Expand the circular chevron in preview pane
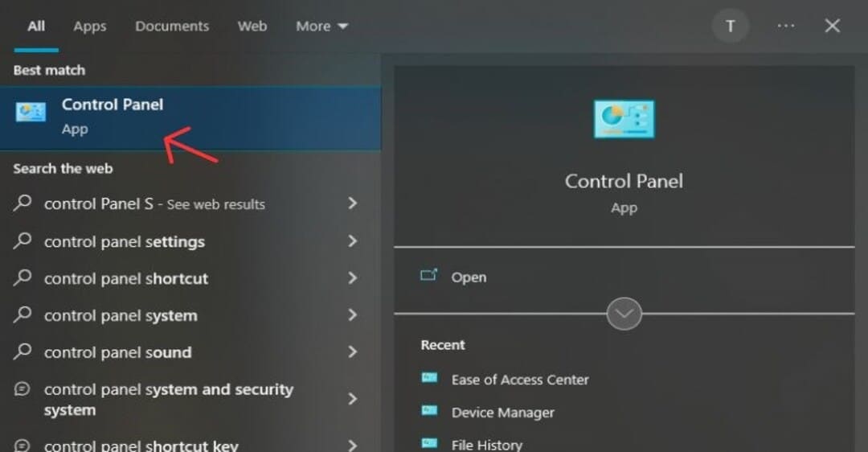Viewport: 868px width, 452px height. [x=624, y=313]
